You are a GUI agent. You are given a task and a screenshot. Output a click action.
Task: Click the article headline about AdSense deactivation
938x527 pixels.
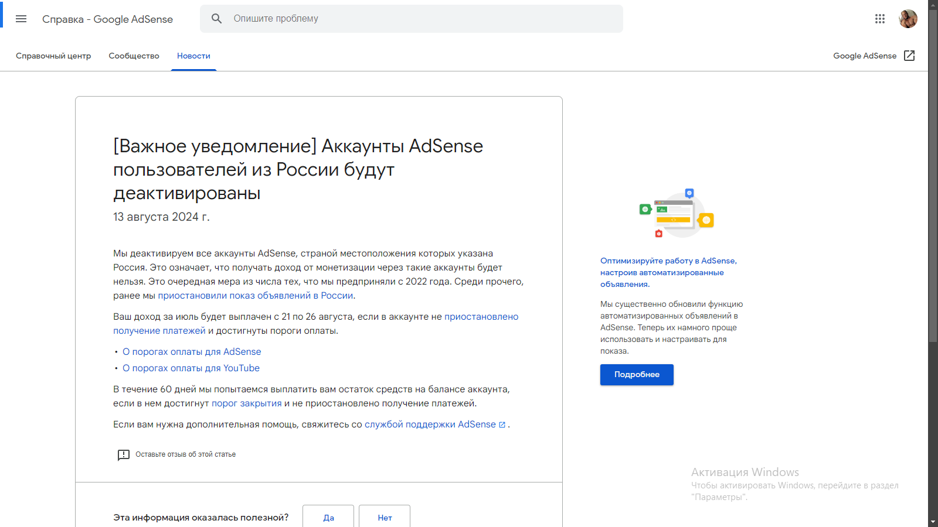[x=298, y=169]
